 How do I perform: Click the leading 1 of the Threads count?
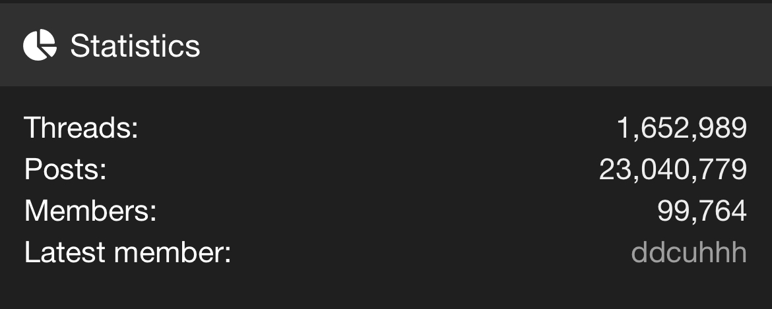pos(623,128)
